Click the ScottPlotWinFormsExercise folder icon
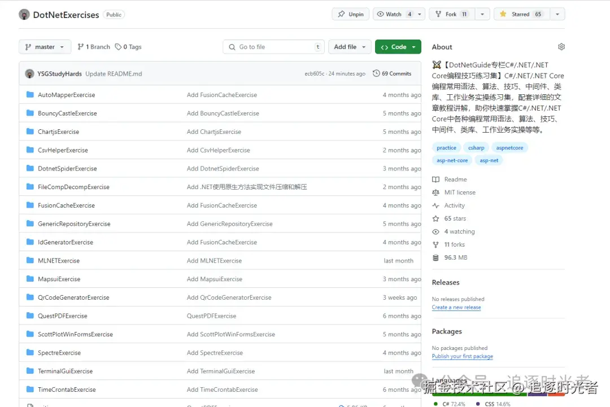Screen dimensions: 610x407 [x=30, y=334]
